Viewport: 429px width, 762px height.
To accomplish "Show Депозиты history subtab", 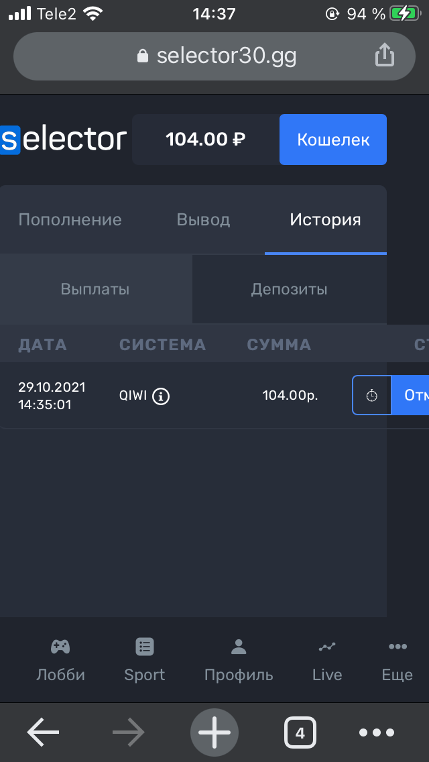I will [289, 290].
